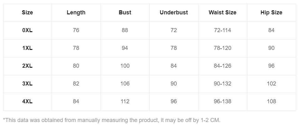Click the 72-114 waist size cell
This screenshot has width=299, height=137.
[x=223, y=30]
